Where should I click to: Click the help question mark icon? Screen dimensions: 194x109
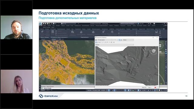point(154,24)
